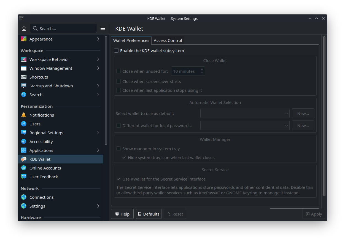
Task: Click the Defaults button
Action: point(149,214)
